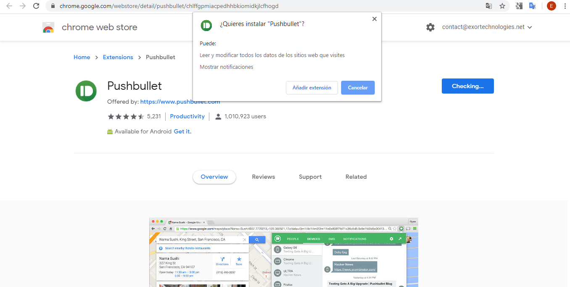Open the Productivity category link

pos(187,117)
